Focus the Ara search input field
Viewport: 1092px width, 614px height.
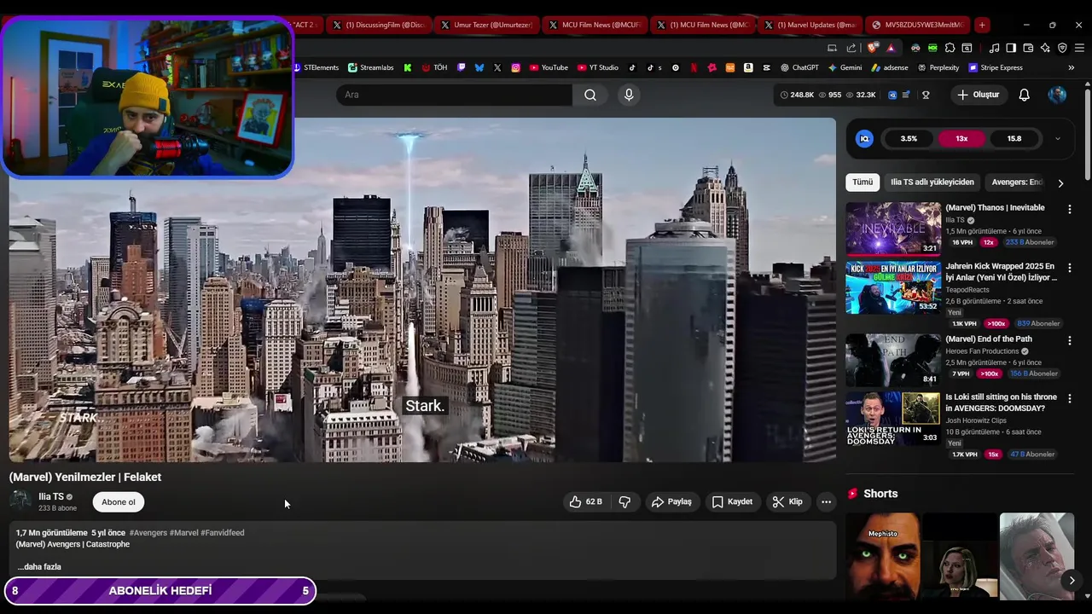pyautogui.click(x=454, y=95)
